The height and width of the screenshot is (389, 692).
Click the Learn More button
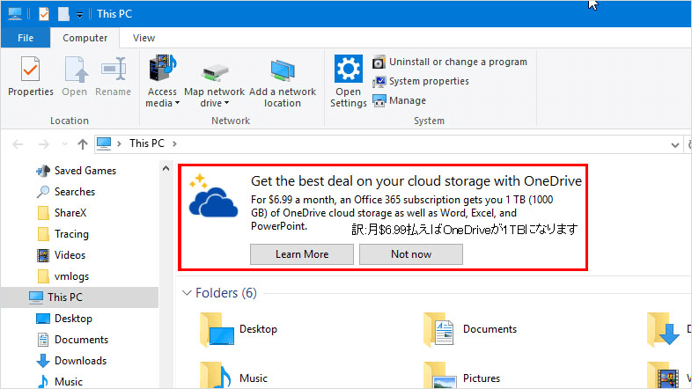click(302, 254)
